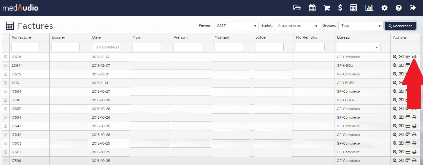Log out using the exit icon
The image size is (423, 165).
click(413, 8)
